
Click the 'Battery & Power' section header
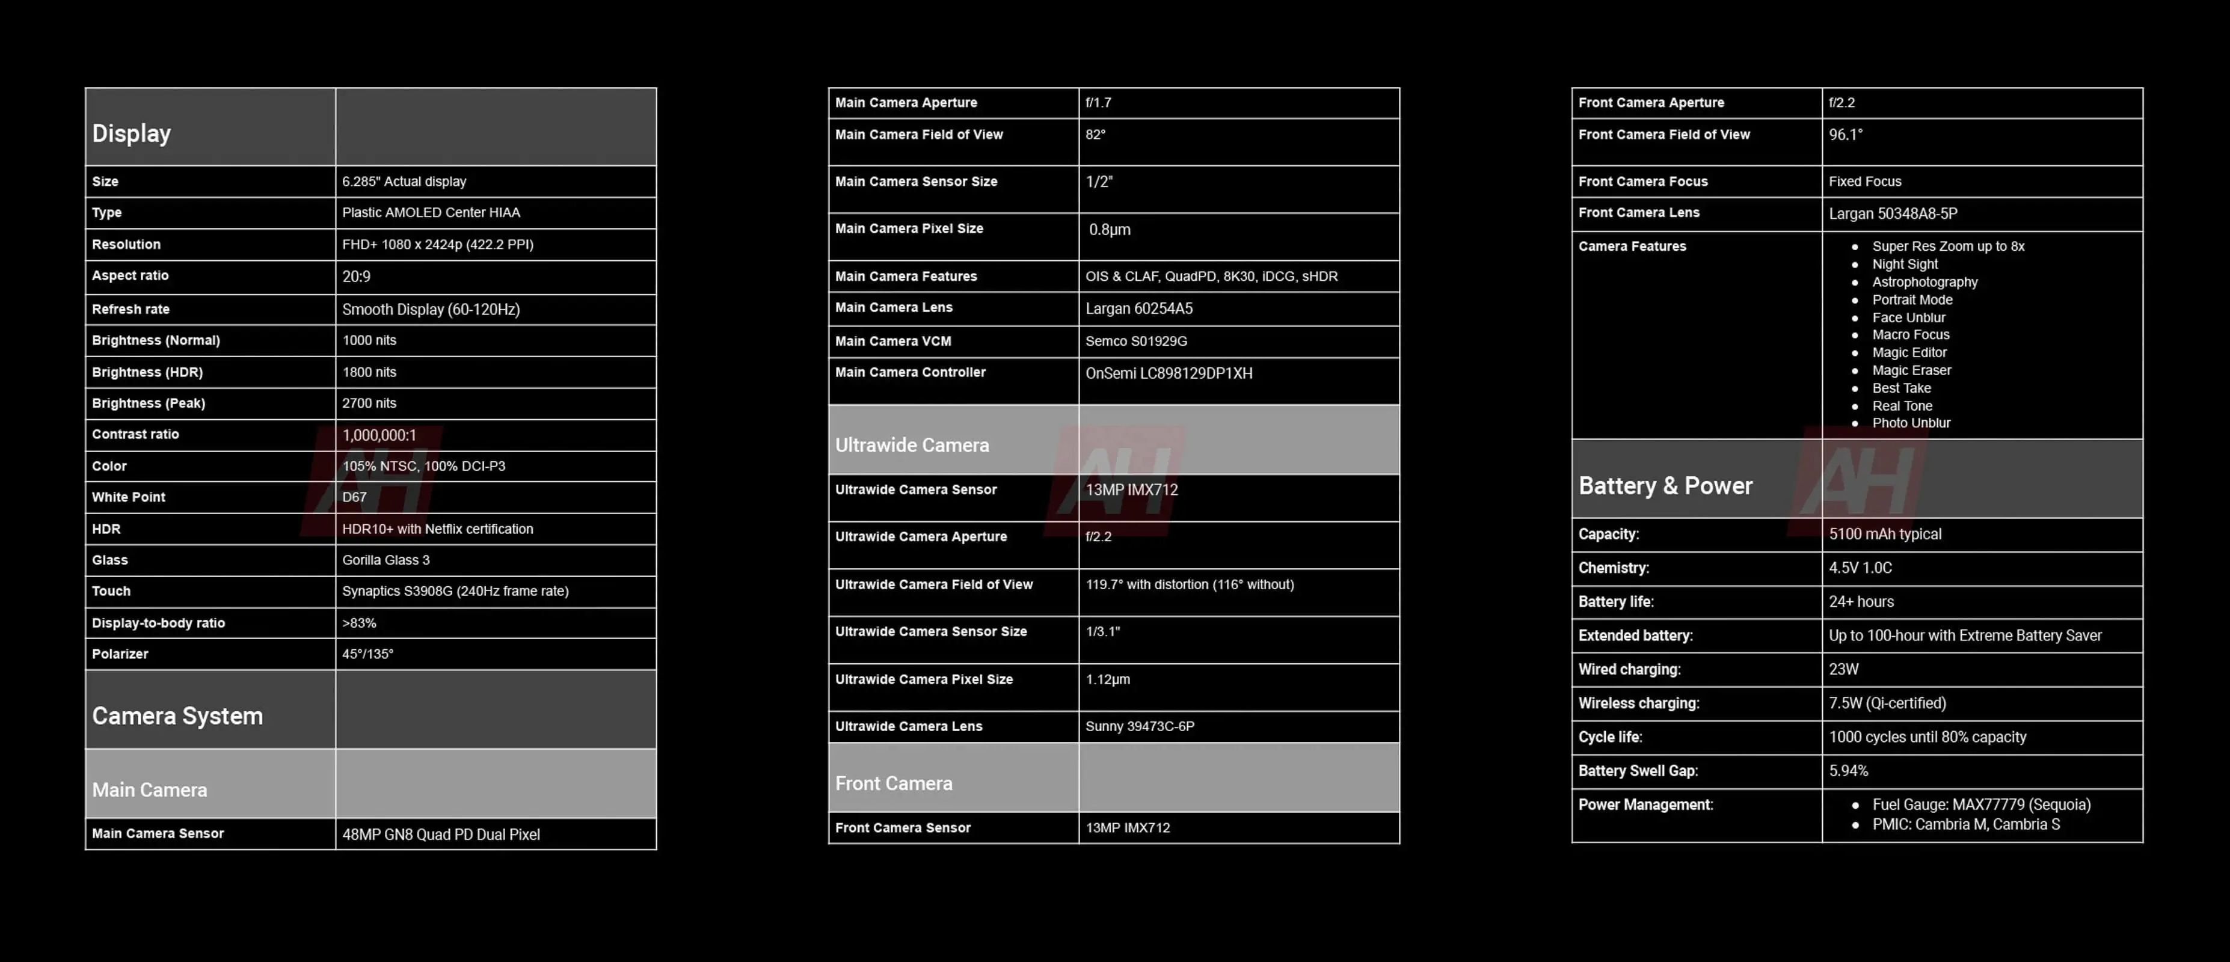[1665, 486]
